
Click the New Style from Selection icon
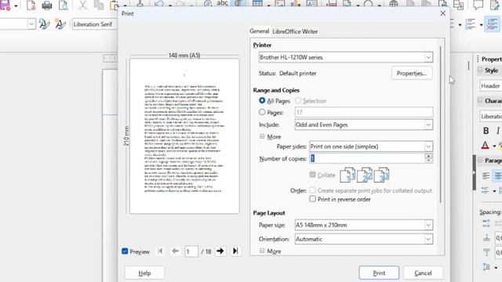[60, 24]
